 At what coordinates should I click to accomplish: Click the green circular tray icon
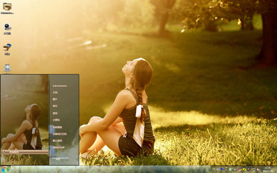pyautogui.click(x=230, y=169)
